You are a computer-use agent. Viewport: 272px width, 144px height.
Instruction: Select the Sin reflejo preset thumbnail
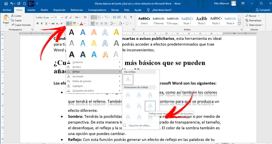tap(128, 79)
